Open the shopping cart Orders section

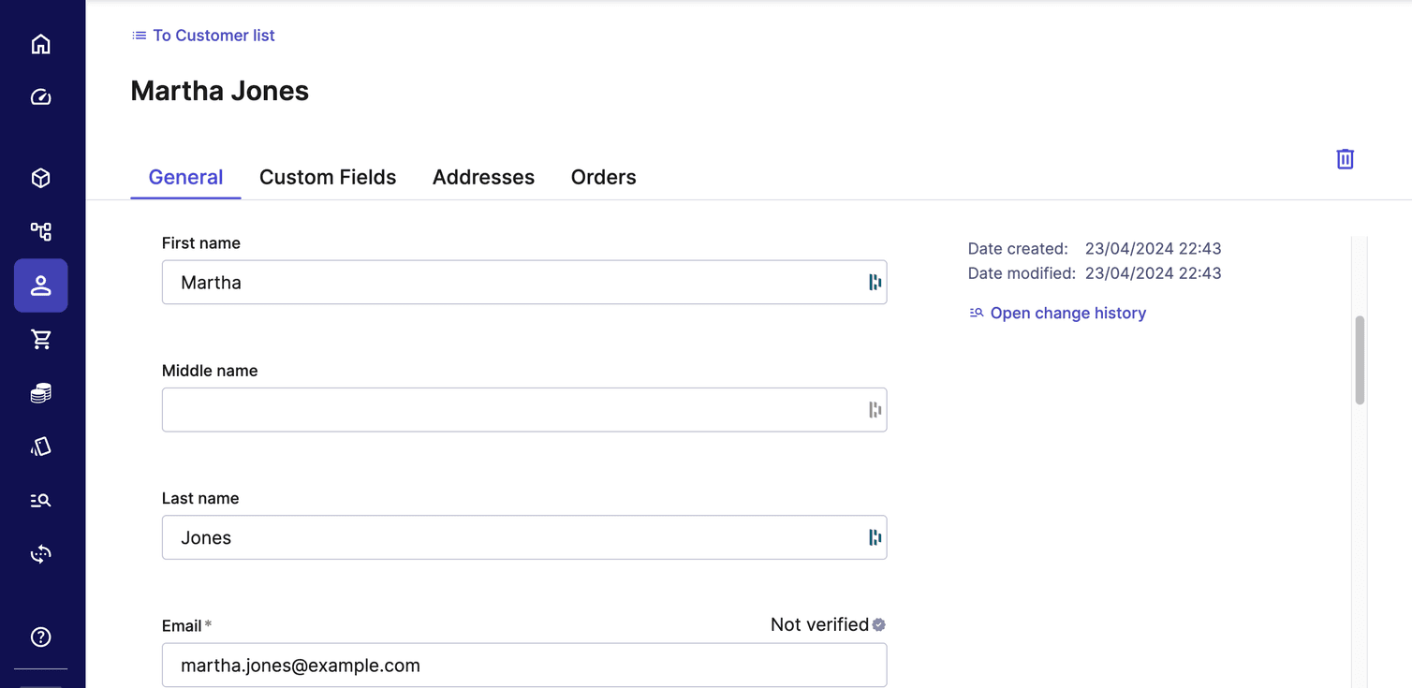point(40,339)
